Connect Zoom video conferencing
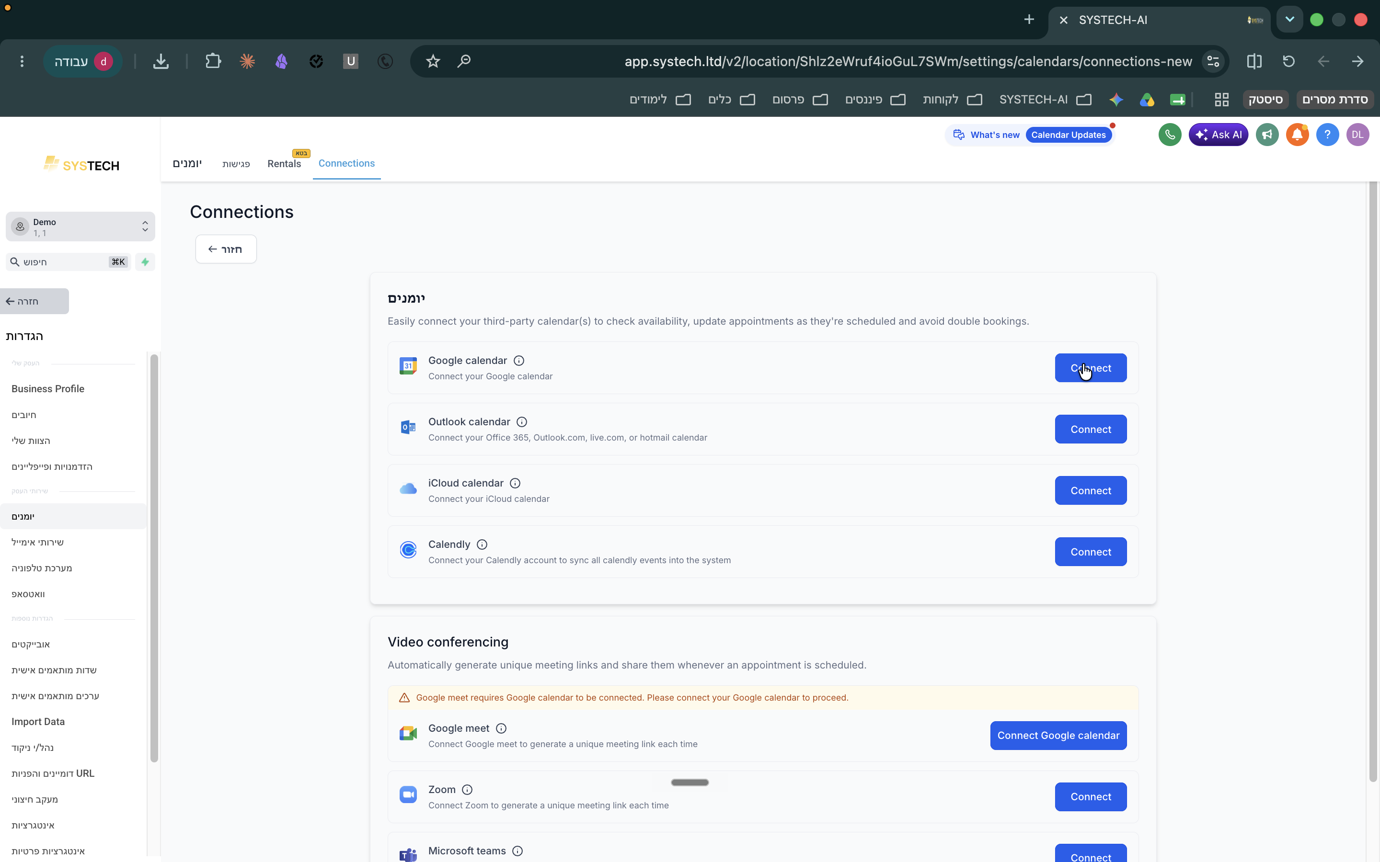This screenshot has width=1380, height=862. point(1090,797)
